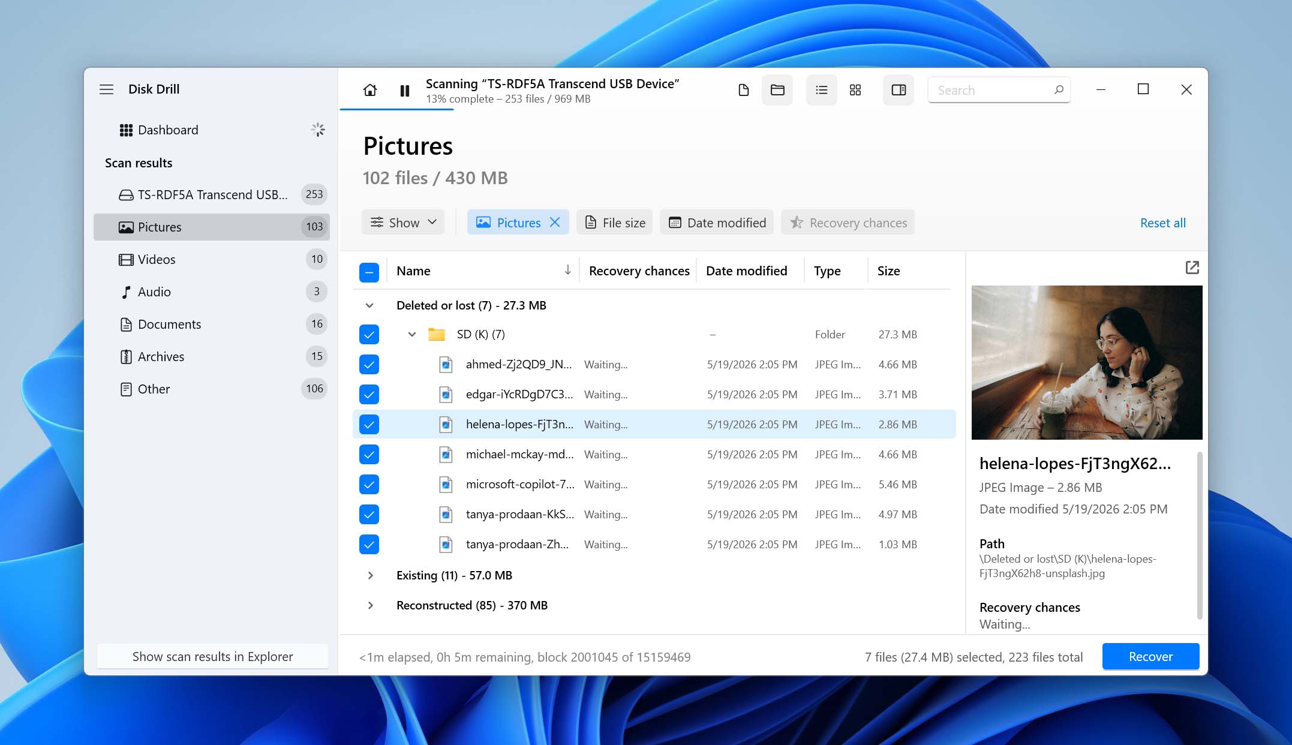The width and height of the screenshot is (1292, 745).
Task: Sort by Name column header
Action: click(413, 271)
